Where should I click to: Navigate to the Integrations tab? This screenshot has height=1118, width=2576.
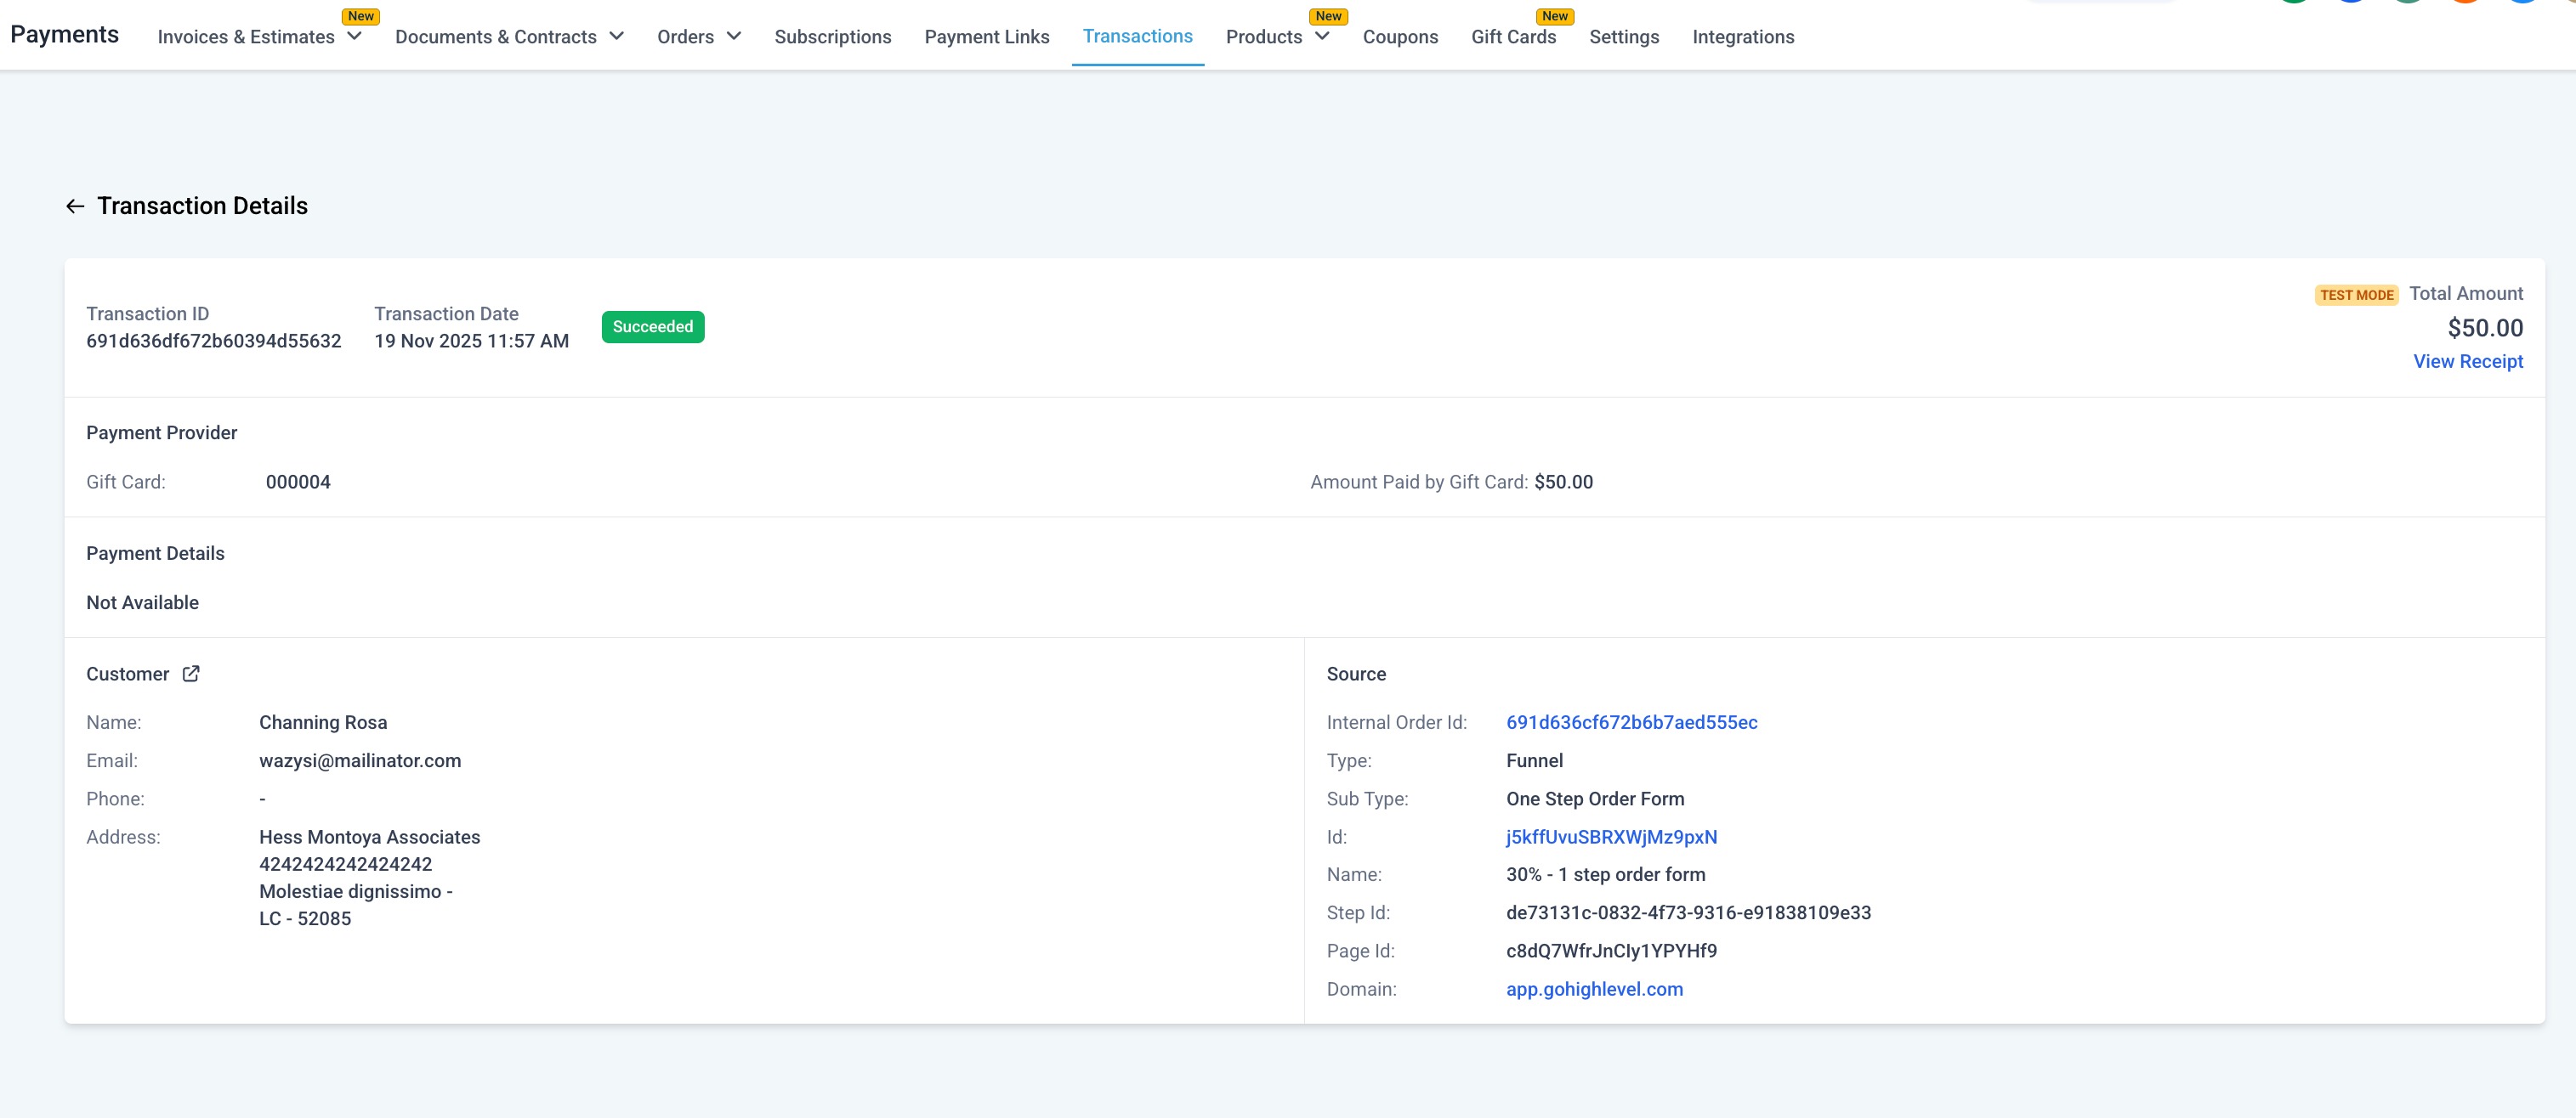tap(1742, 37)
